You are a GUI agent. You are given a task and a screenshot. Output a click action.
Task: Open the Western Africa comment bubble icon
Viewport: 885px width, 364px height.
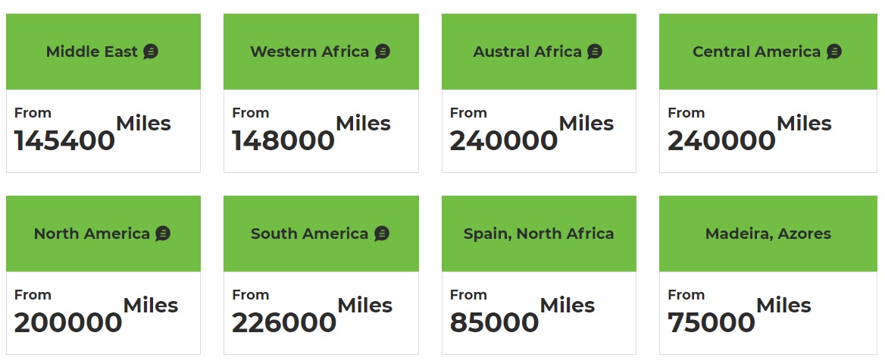point(383,52)
